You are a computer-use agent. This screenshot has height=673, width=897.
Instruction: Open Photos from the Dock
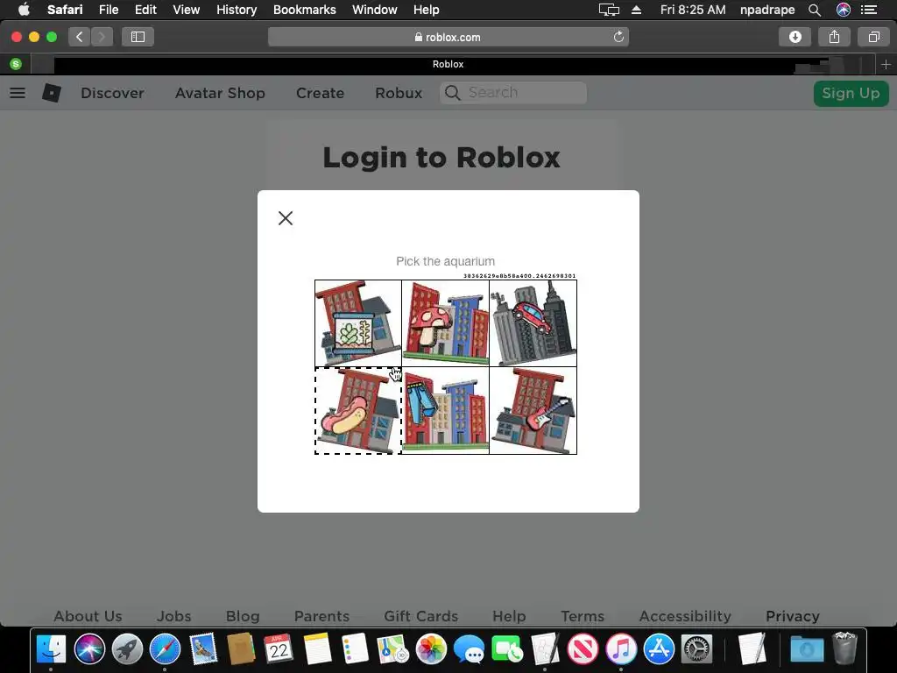tap(431, 649)
